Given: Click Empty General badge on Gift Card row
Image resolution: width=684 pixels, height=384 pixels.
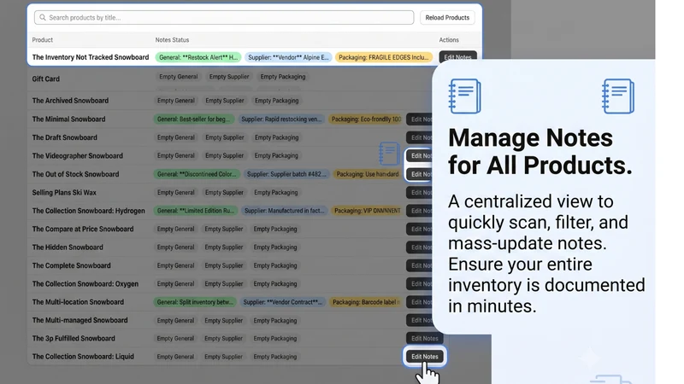Looking at the screenshot, I should [x=179, y=77].
